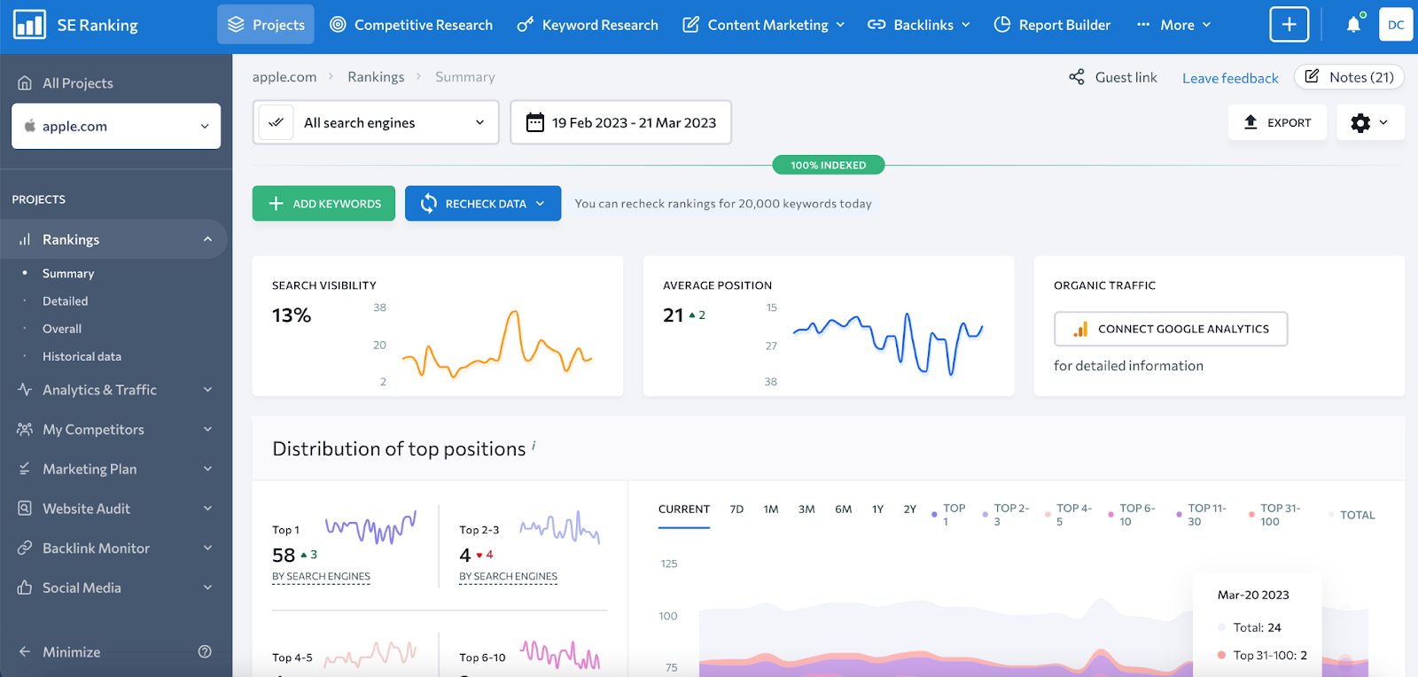The width and height of the screenshot is (1418, 677).
Task: Click the Social Media thumbs-up icon
Action: [x=25, y=588]
